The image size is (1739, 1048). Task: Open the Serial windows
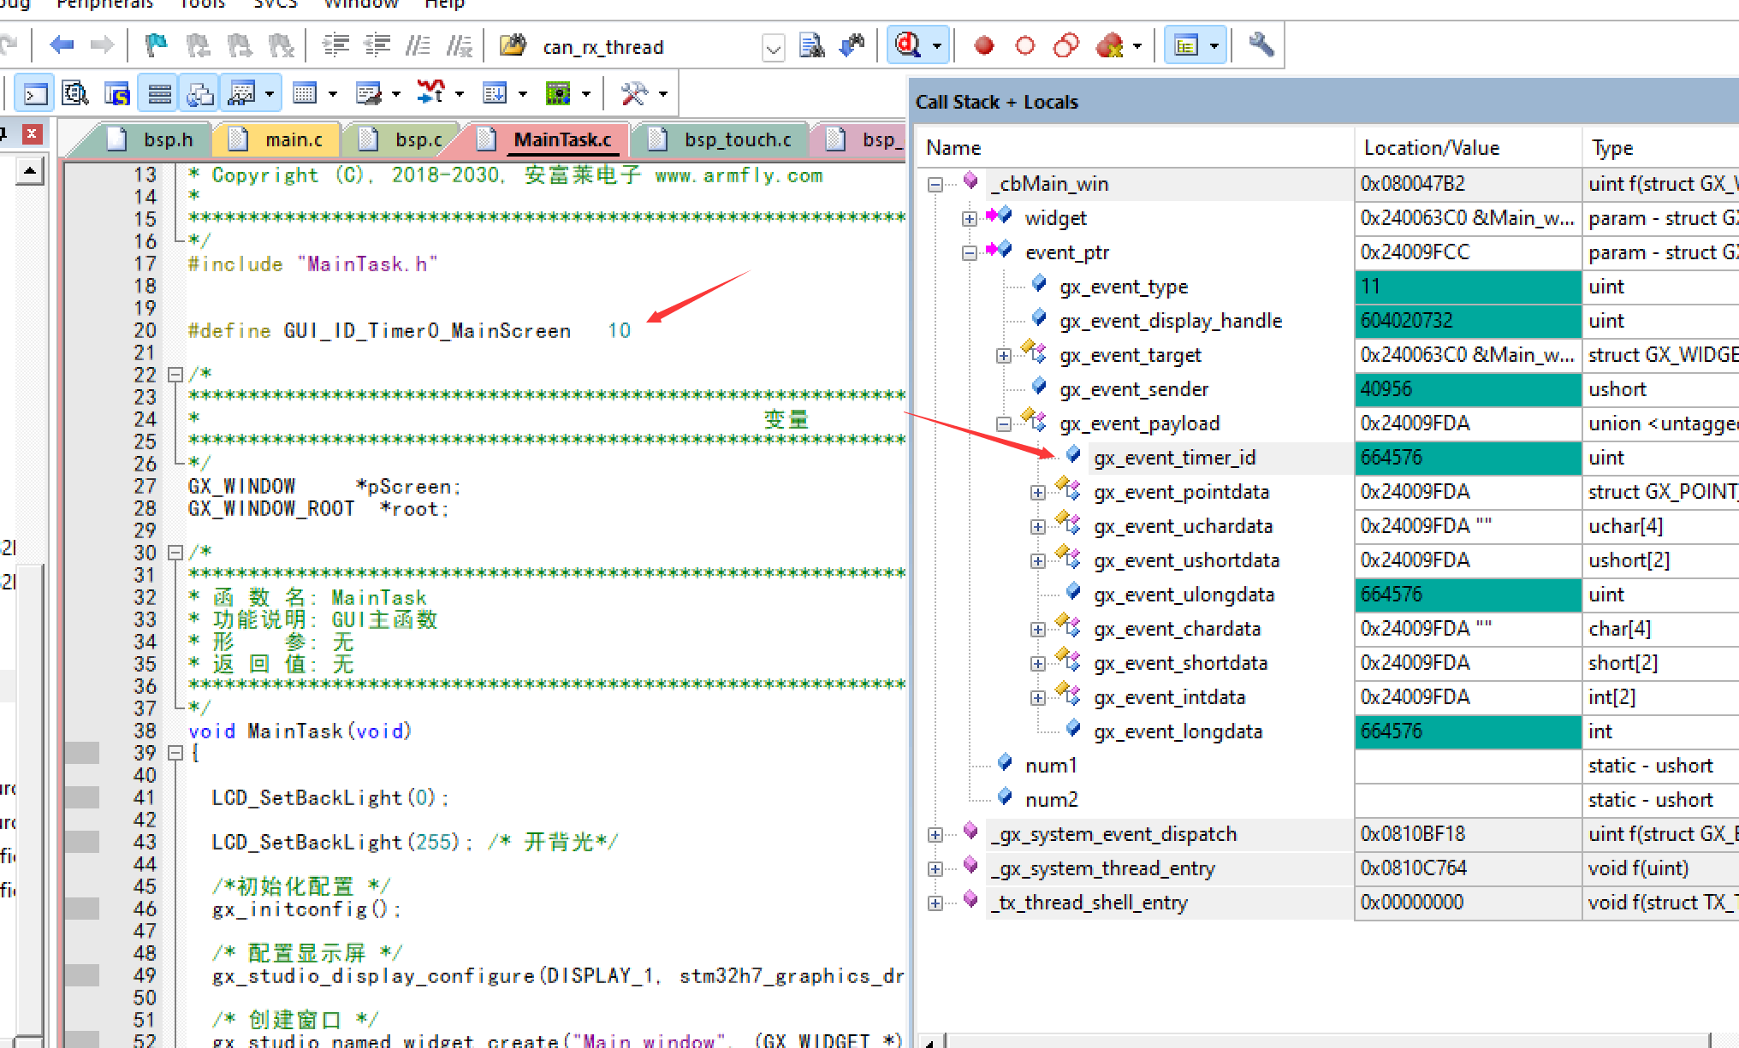pyautogui.click(x=369, y=93)
